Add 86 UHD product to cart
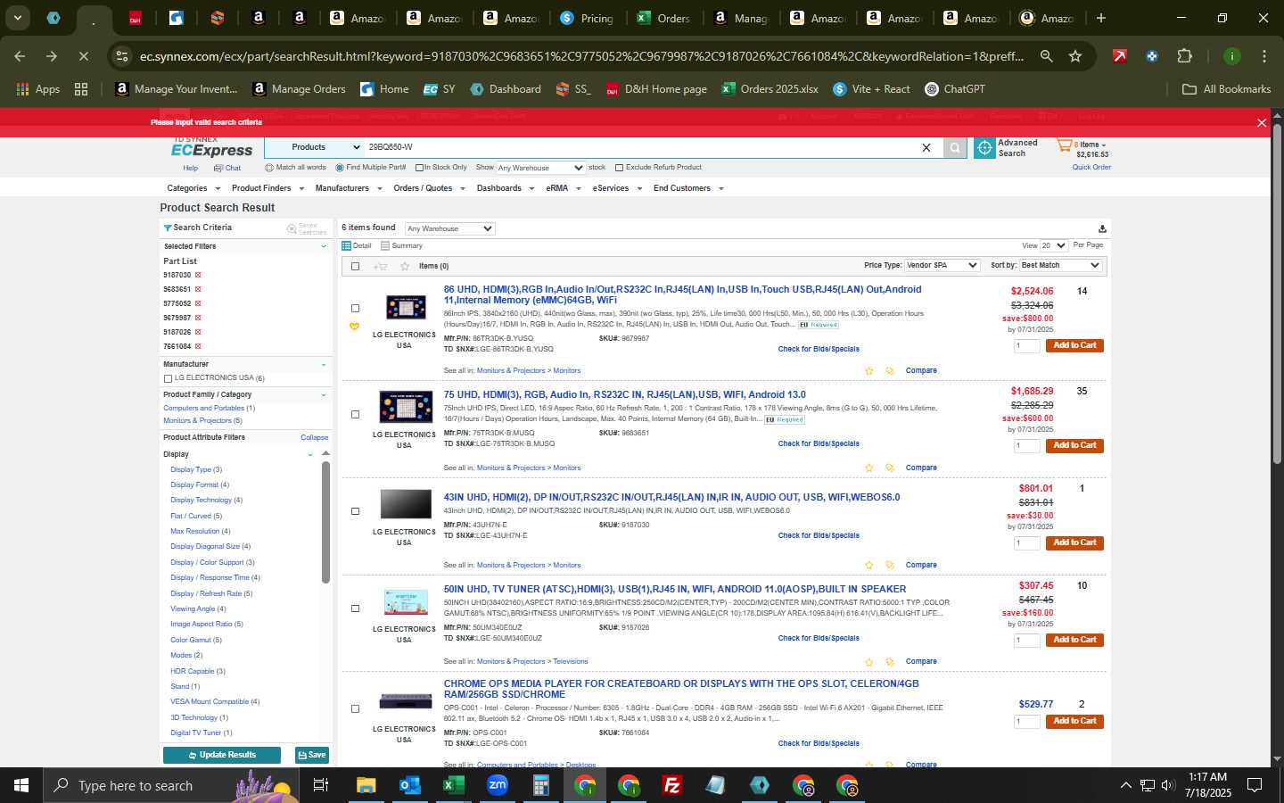Image resolution: width=1284 pixels, height=803 pixels. tap(1074, 345)
